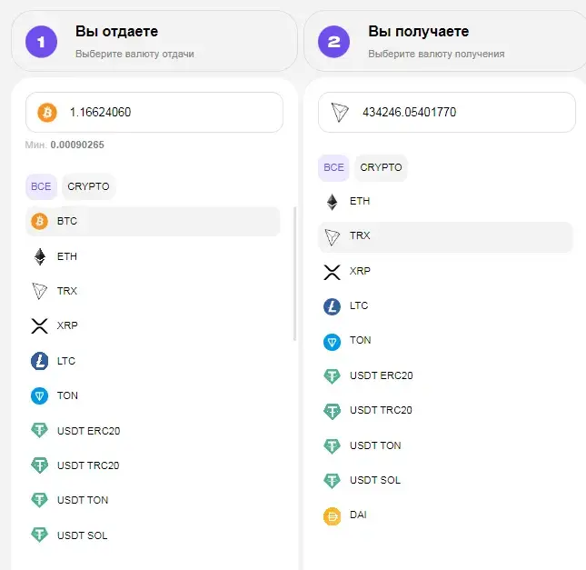Pick the XRP icon in the receive list
This screenshot has height=570, width=586.
[x=332, y=273]
